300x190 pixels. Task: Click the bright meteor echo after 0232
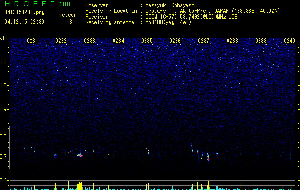click(x=80, y=155)
